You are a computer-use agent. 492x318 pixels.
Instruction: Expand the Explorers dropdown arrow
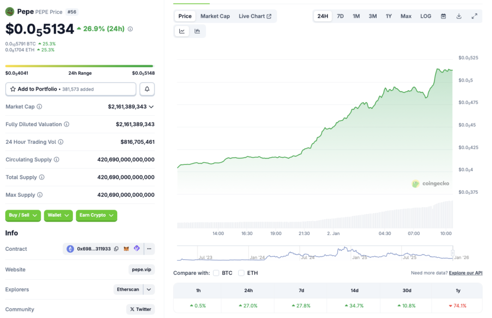pyautogui.click(x=149, y=290)
